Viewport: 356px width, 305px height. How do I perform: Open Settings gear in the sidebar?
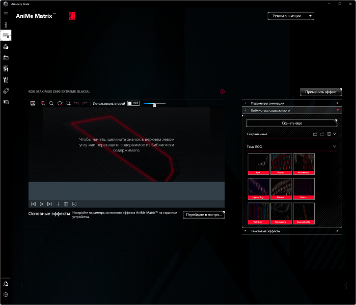6,294
